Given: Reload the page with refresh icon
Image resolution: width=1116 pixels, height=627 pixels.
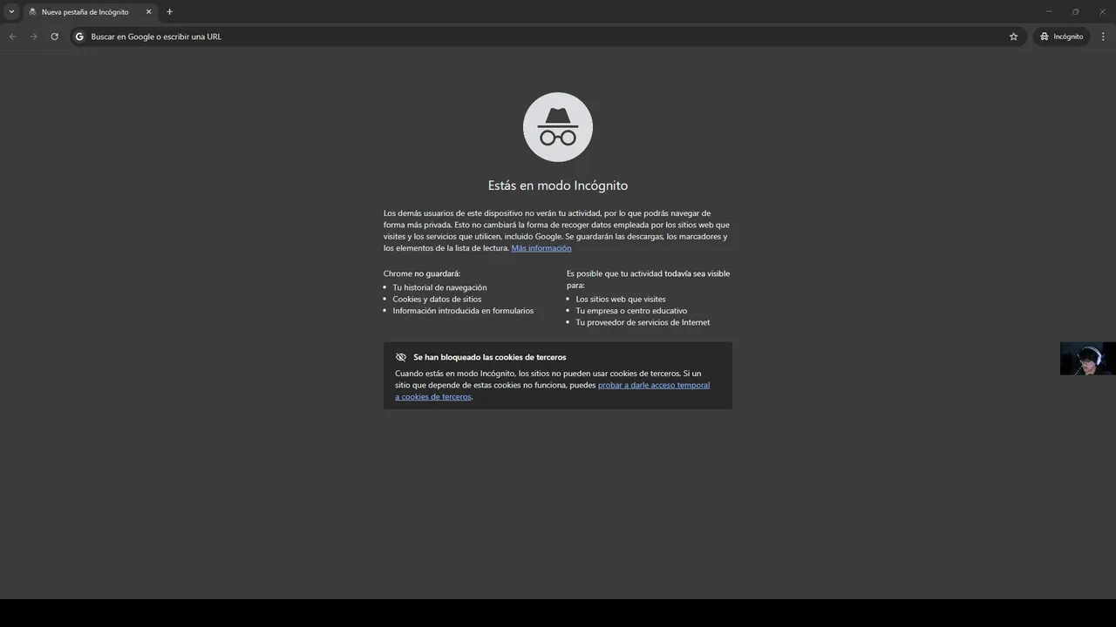Looking at the screenshot, I should (54, 37).
